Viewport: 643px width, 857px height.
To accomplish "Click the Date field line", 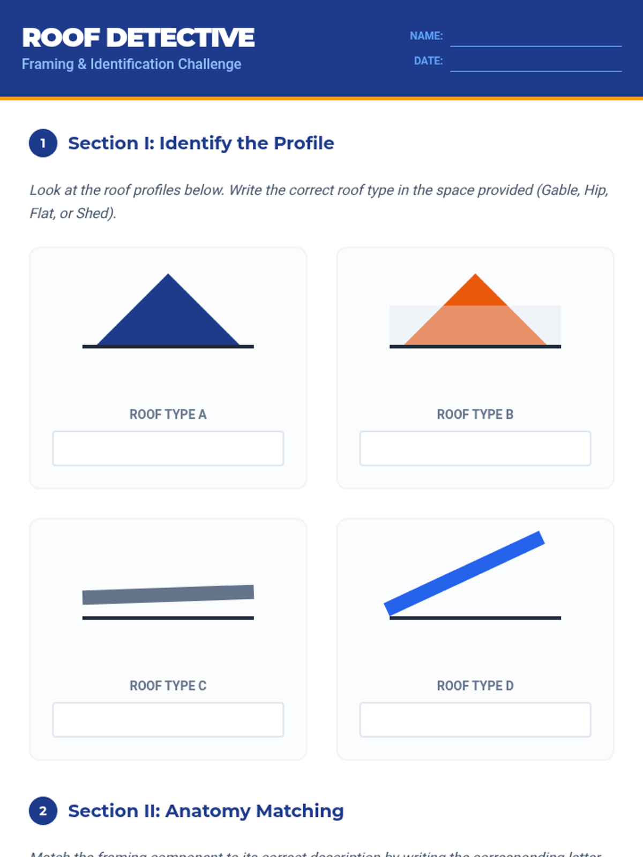I will pos(536,63).
